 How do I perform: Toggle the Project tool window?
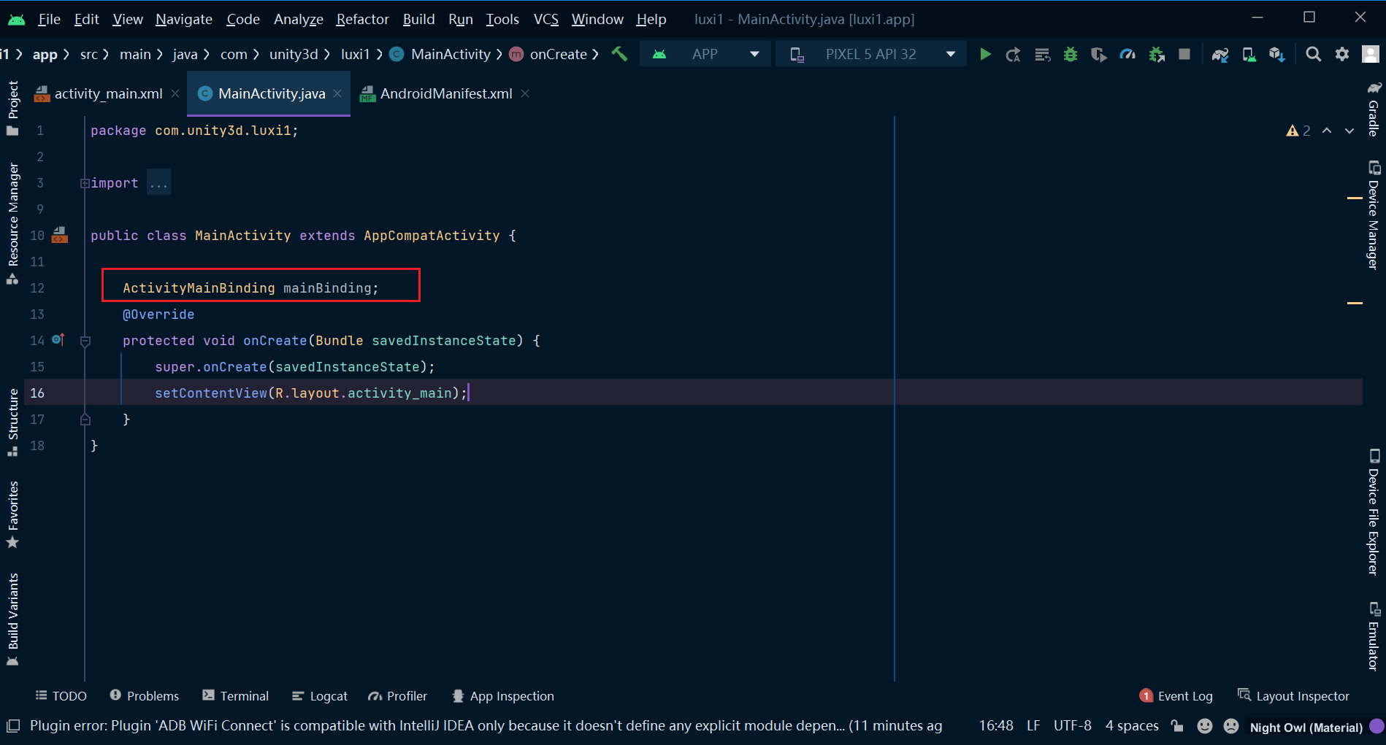pos(13,108)
